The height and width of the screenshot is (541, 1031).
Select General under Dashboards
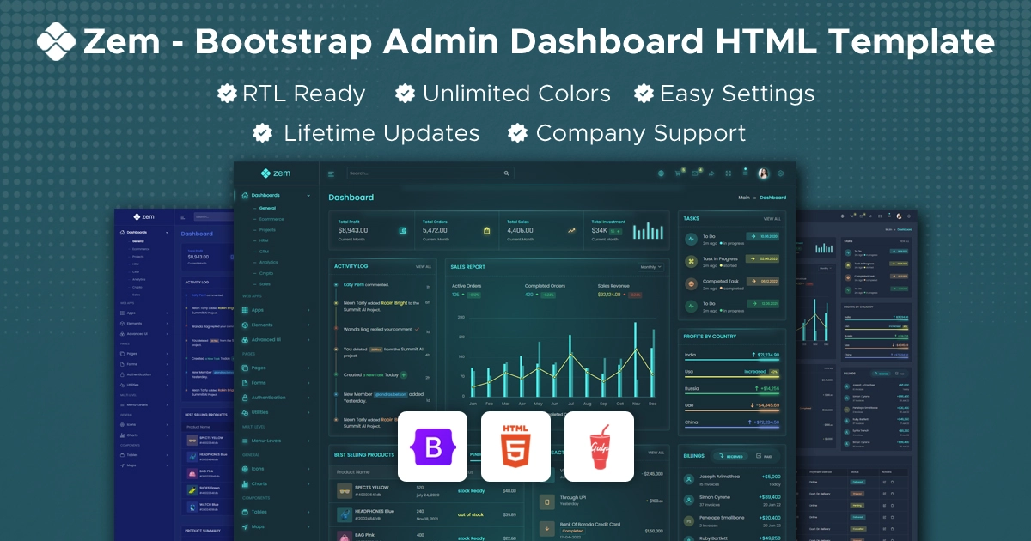[267, 208]
